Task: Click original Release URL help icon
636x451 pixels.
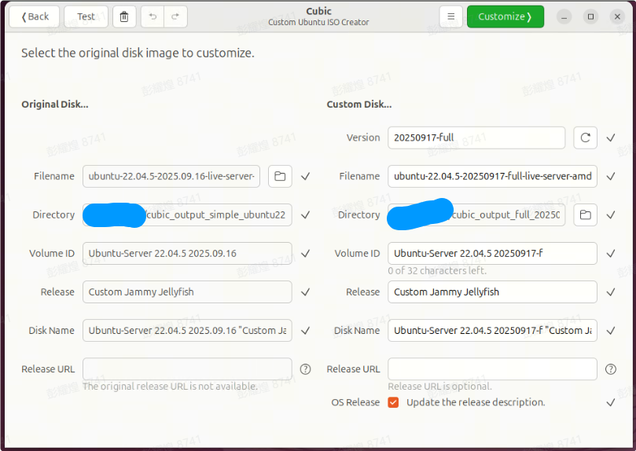Action: click(306, 368)
